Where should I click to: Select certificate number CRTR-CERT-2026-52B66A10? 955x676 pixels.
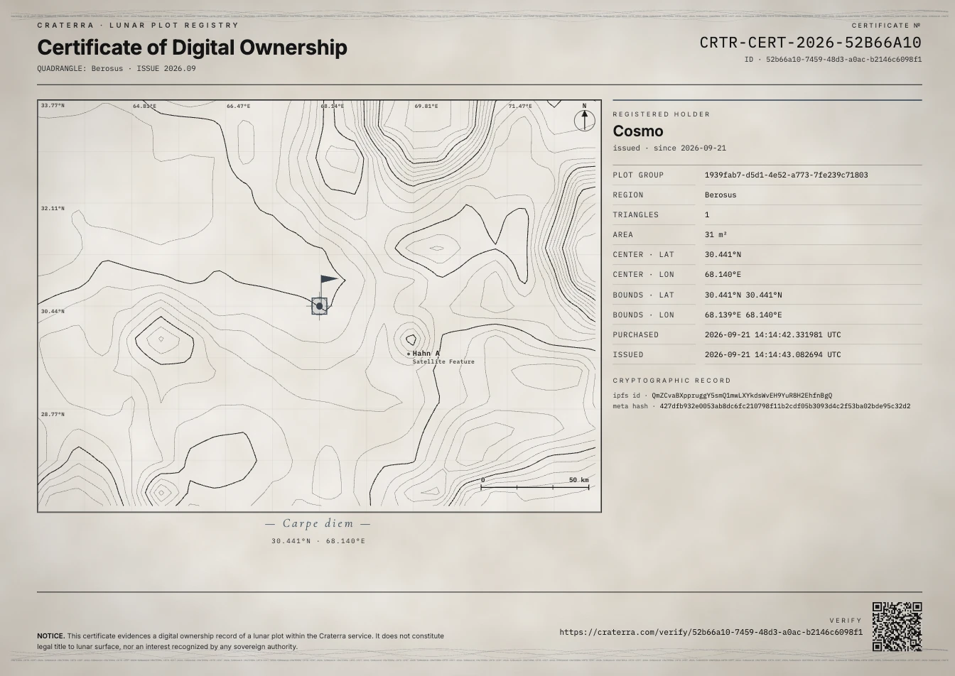coord(811,43)
